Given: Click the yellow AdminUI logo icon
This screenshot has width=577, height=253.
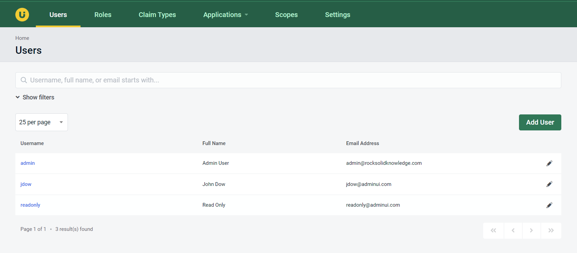Looking at the screenshot, I should tap(22, 15).
